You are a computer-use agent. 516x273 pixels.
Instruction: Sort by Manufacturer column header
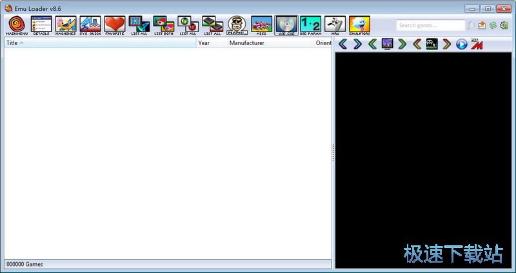tap(268, 43)
